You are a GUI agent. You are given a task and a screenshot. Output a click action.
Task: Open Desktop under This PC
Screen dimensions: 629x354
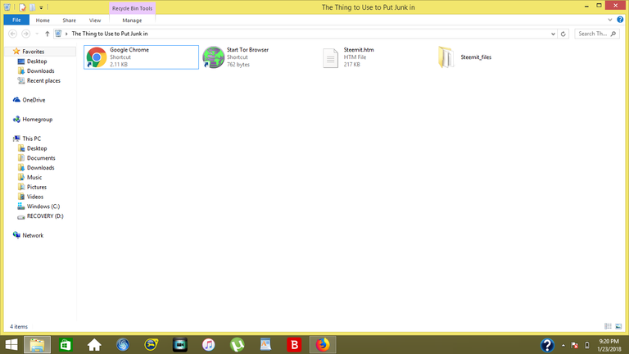37,148
